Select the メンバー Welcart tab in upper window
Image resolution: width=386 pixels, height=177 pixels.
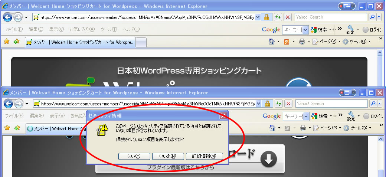pyautogui.click(x=80, y=42)
